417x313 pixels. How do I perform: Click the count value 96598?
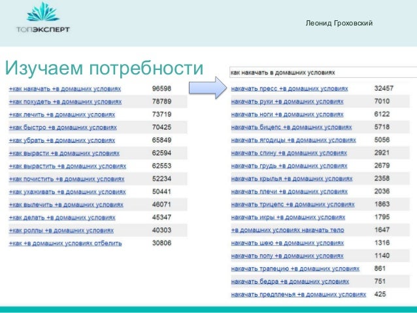161,89
